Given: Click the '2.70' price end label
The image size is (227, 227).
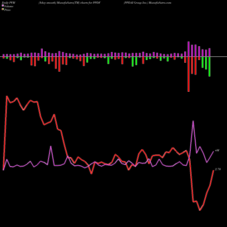Looking at the screenshot, I should [218, 169].
